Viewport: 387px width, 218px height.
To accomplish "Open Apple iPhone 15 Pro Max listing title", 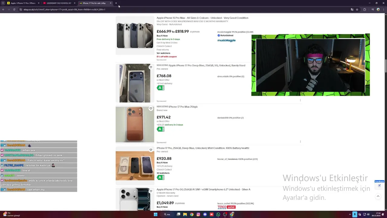I will tap(202, 18).
